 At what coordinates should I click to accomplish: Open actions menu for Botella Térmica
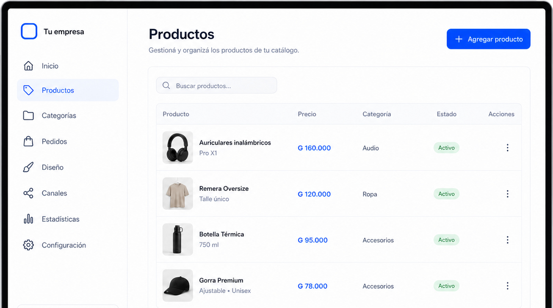coord(507,240)
